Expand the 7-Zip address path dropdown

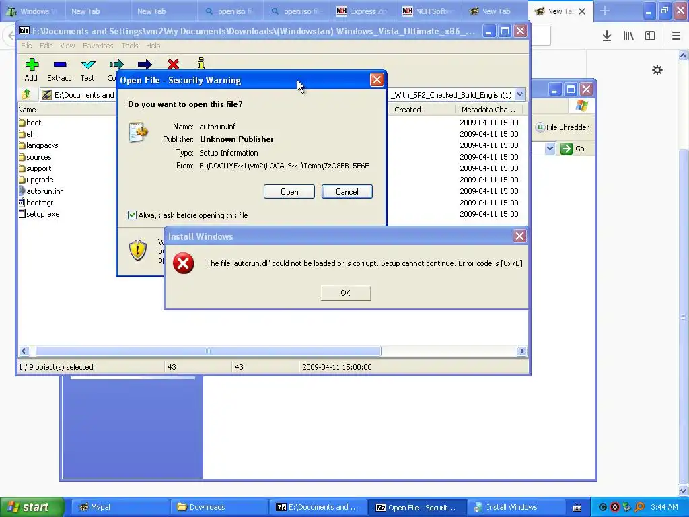coord(519,94)
